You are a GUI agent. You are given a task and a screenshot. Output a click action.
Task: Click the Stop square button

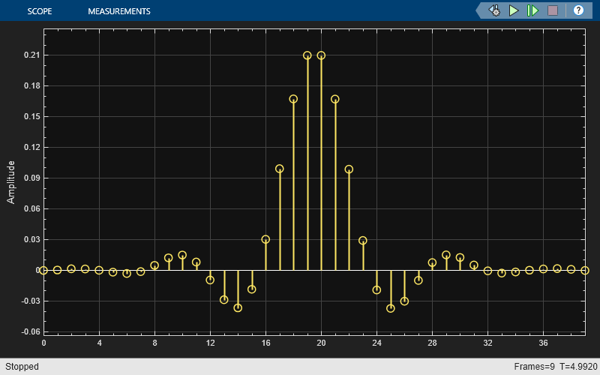[x=553, y=10]
